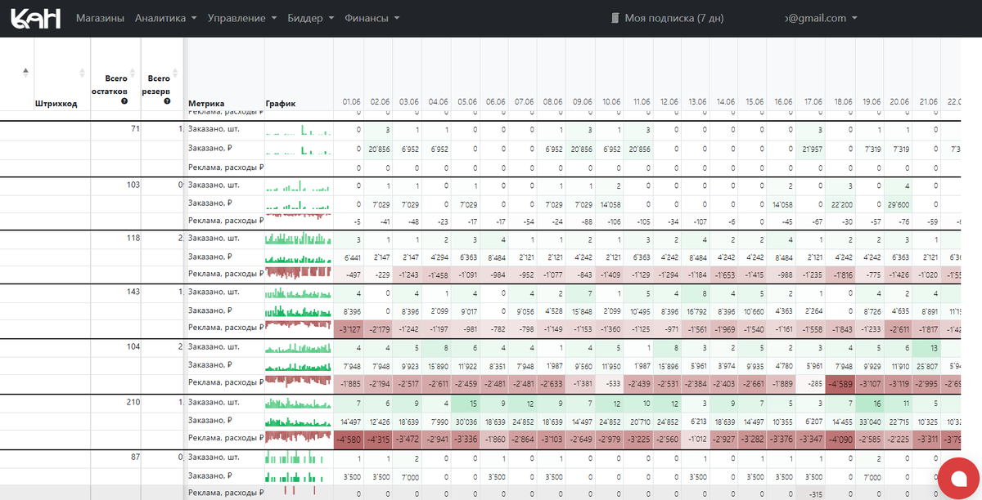Image resolution: width=982 pixels, height=500 pixels.
Task: Sort table by the Штрихкод column arrows
Action: pyautogui.click(x=82, y=73)
